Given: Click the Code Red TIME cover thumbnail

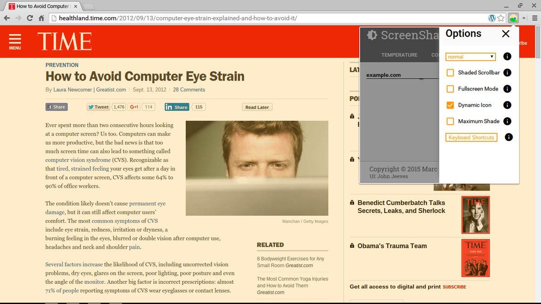Looking at the screenshot, I should (x=475, y=258).
